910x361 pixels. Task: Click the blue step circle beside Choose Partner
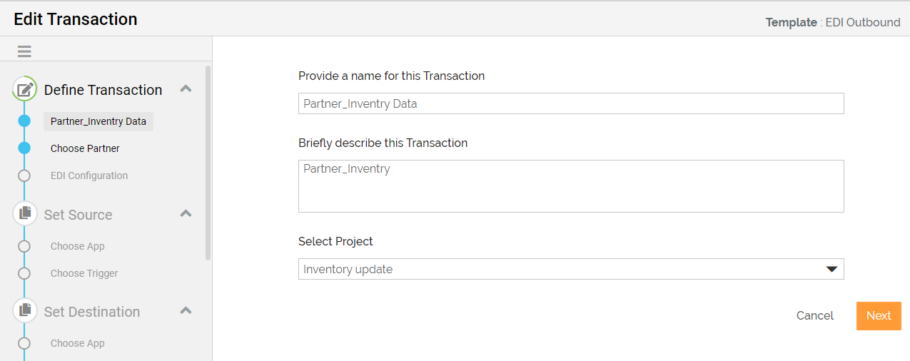(24, 148)
